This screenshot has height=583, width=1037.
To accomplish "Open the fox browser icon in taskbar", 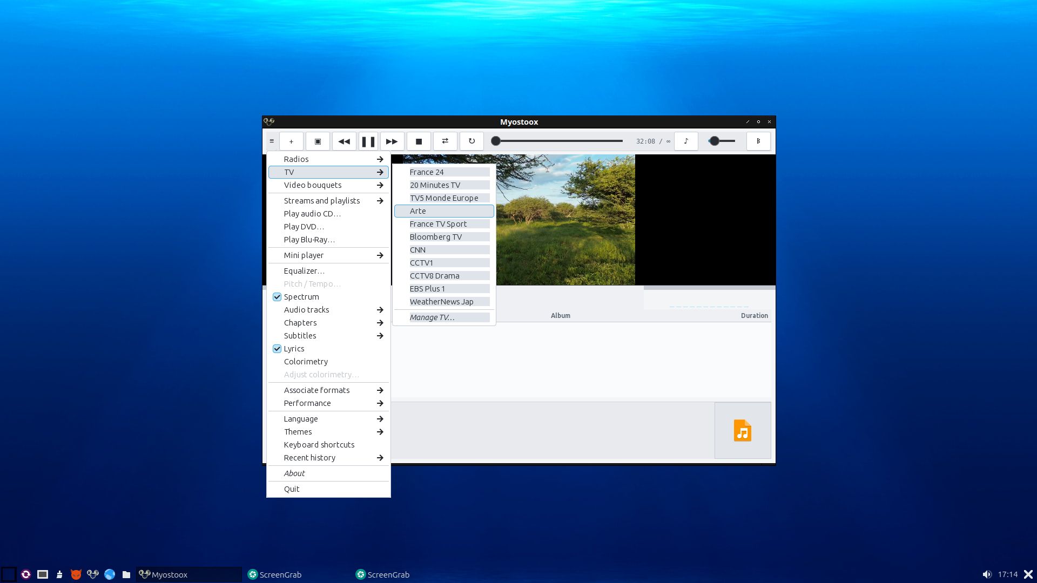I will coord(76,574).
